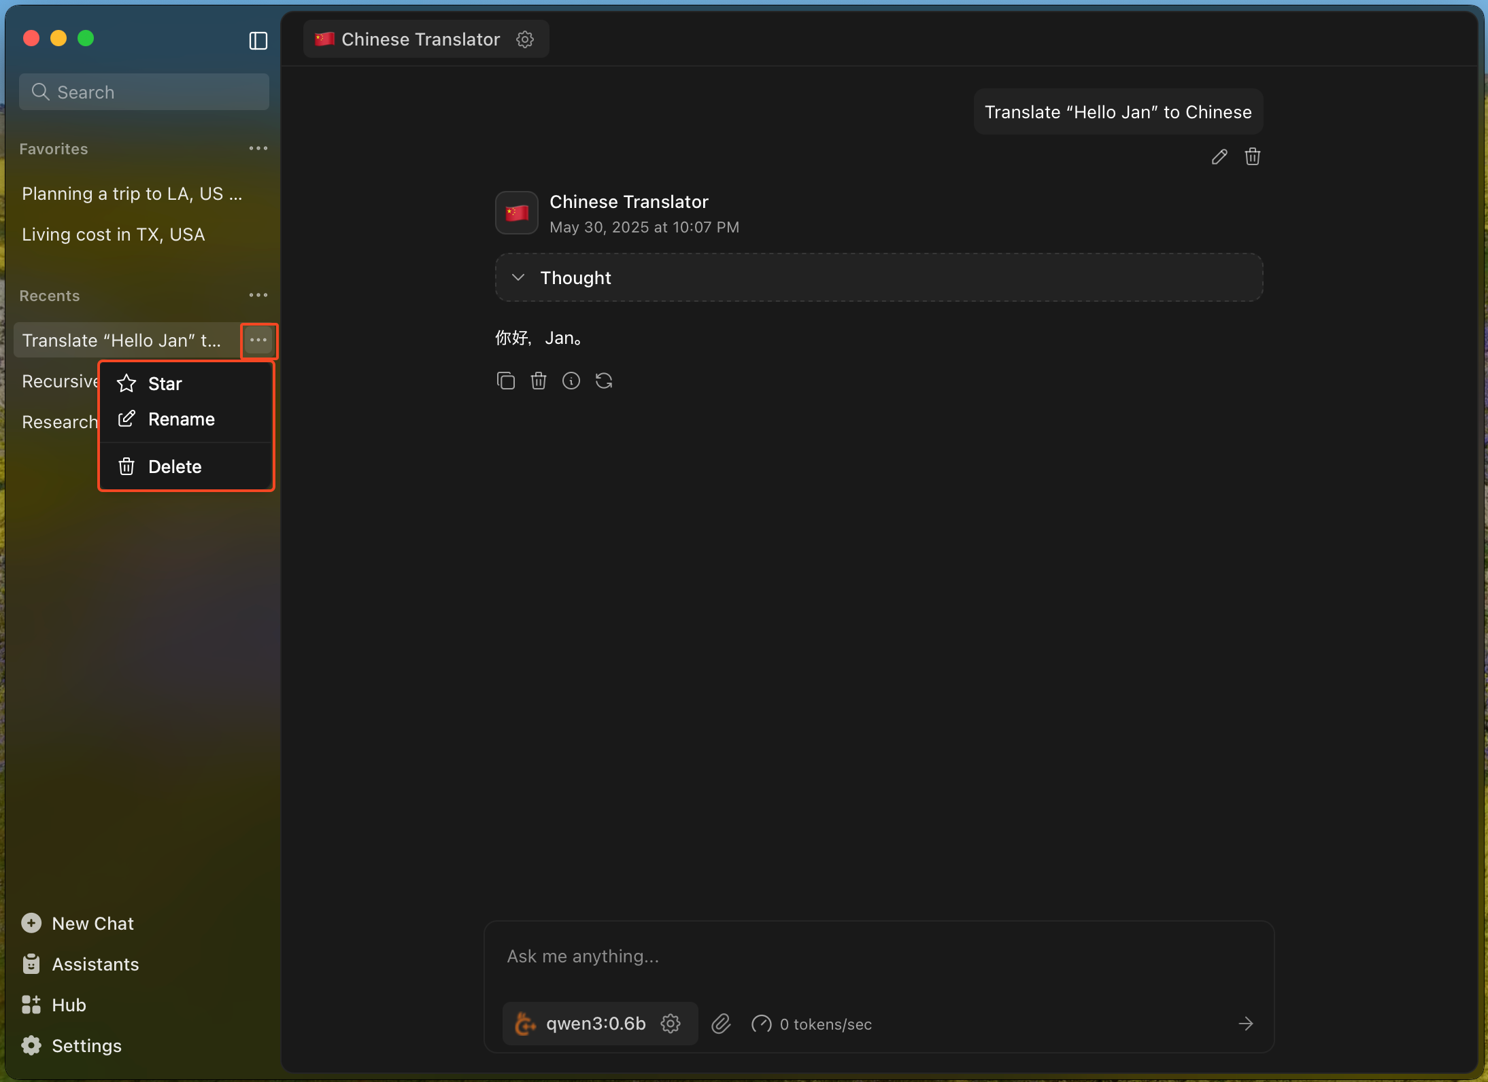
Task: Delete the assistant response below translation
Action: [x=538, y=381]
